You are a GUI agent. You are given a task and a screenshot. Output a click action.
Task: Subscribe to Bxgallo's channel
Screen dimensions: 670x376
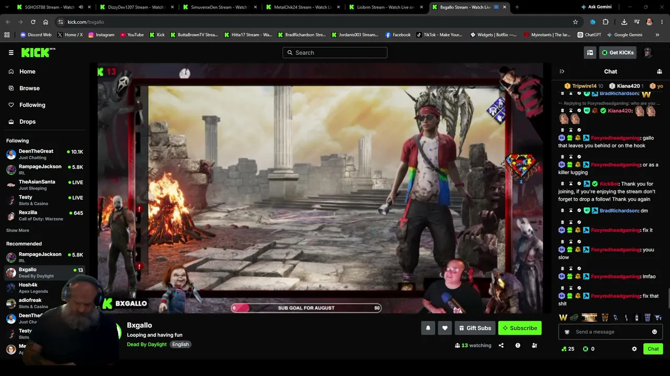point(520,328)
